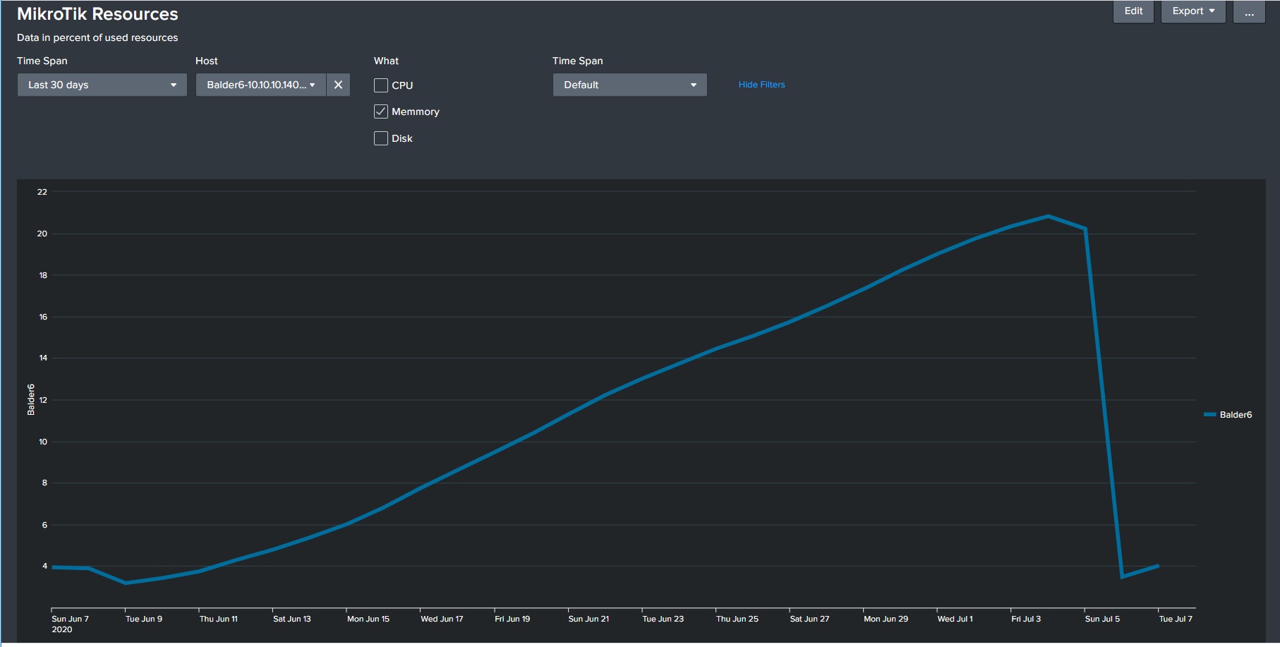Click the Sat Jun 13 x-axis label
1280x647 pixels.
coord(292,619)
